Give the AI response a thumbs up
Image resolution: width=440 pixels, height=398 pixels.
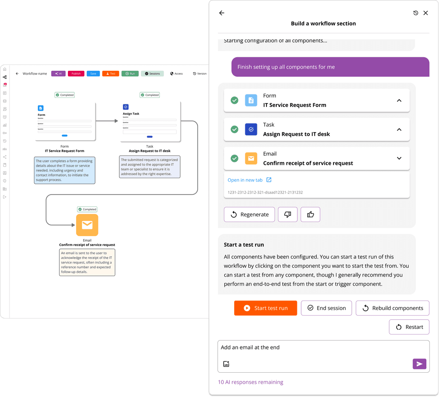310,214
